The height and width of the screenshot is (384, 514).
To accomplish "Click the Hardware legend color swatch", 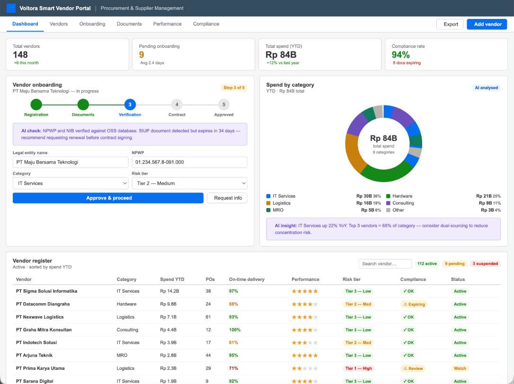I will [388, 196].
